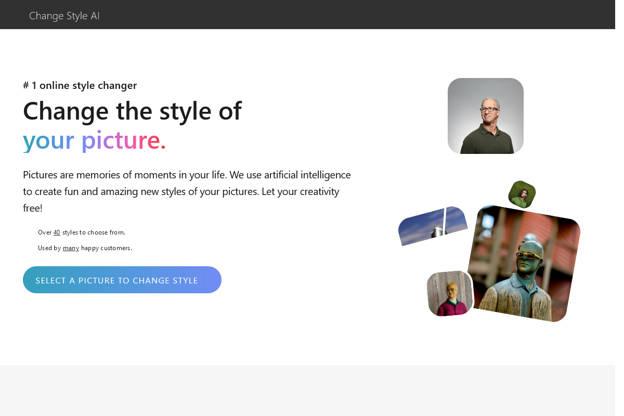Image resolution: width=624 pixels, height=416 pixels.
Task: Select the original portrait photo thumbnail
Action: coord(485,115)
